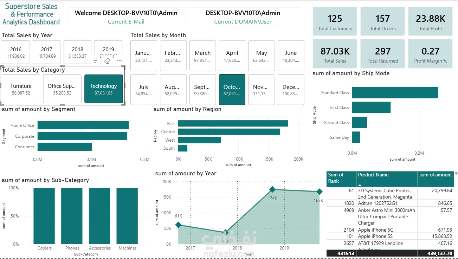Clear selections with the eraser icon

108,61
